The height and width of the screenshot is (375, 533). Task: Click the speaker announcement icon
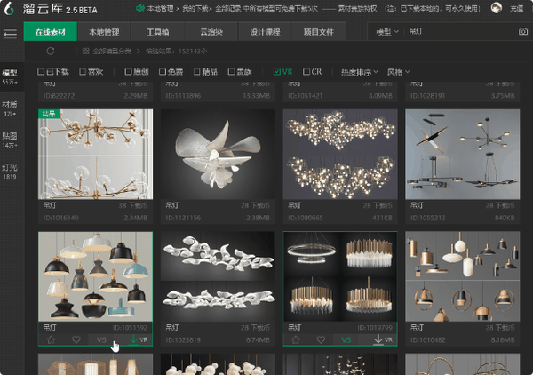point(140,8)
